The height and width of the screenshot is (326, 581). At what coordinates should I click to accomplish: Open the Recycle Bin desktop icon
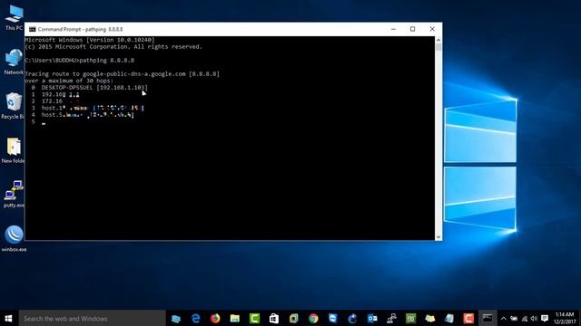tap(14, 106)
